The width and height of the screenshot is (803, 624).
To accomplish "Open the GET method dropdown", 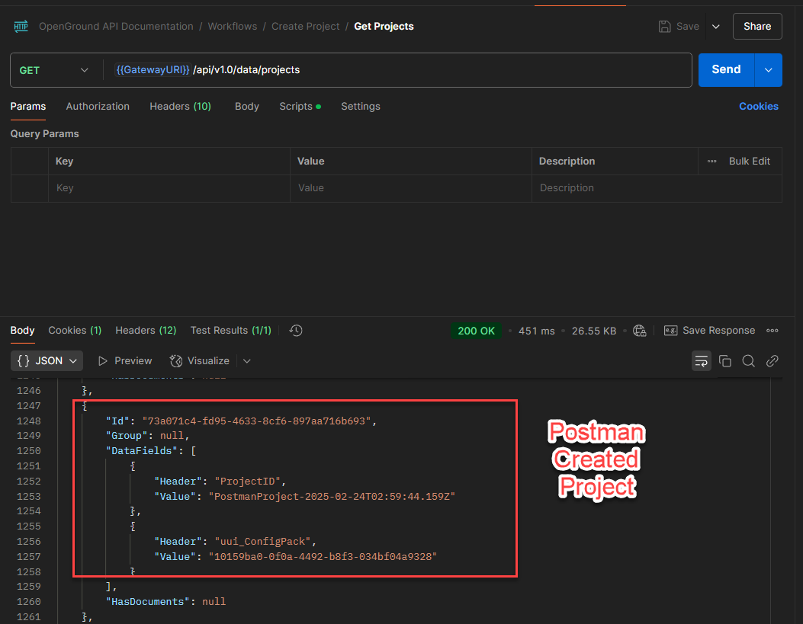I will click(x=54, y=70).
